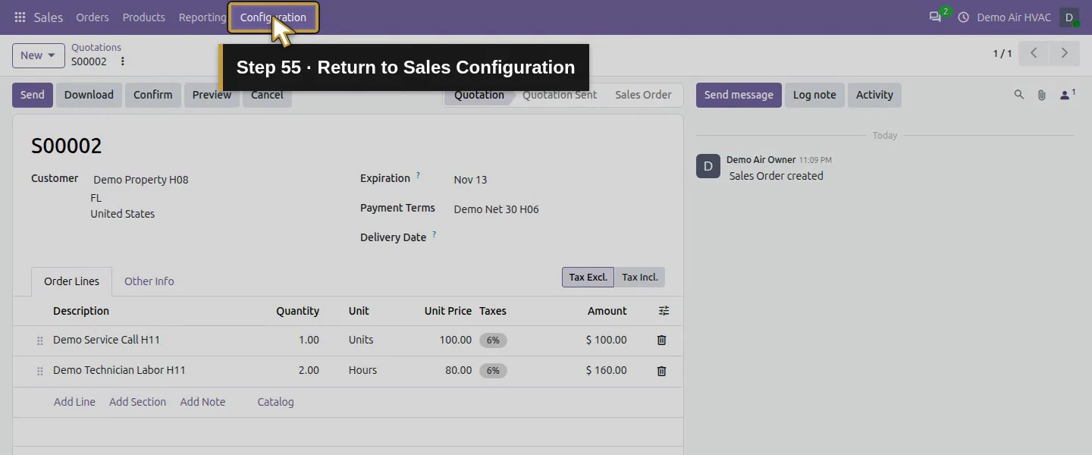Viewport: 1092px width, 455px height.
Task: Click the Send button
Action: tap(33, 95)
